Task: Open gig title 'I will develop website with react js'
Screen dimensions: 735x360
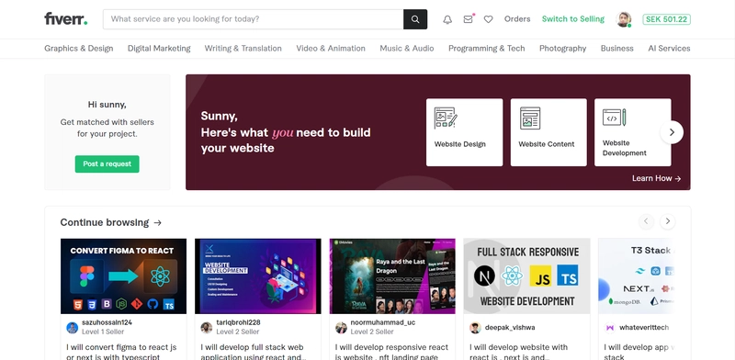Action: tap(518, 352)
